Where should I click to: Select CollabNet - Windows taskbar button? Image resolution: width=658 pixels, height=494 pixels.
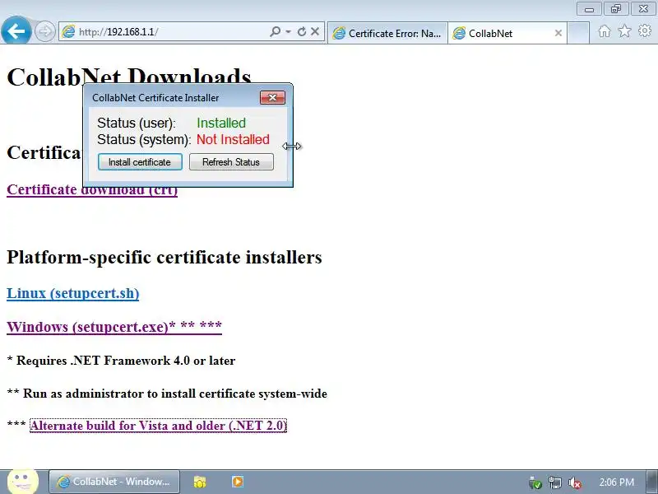(x=114, y=482)
